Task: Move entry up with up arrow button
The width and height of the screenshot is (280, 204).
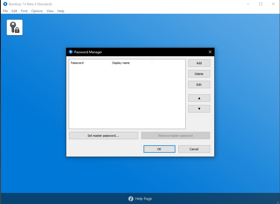Action: pyautogui.click(x=199, y=98)
